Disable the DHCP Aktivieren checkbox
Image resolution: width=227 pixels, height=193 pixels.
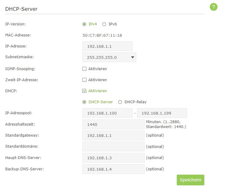pos(85,91)
